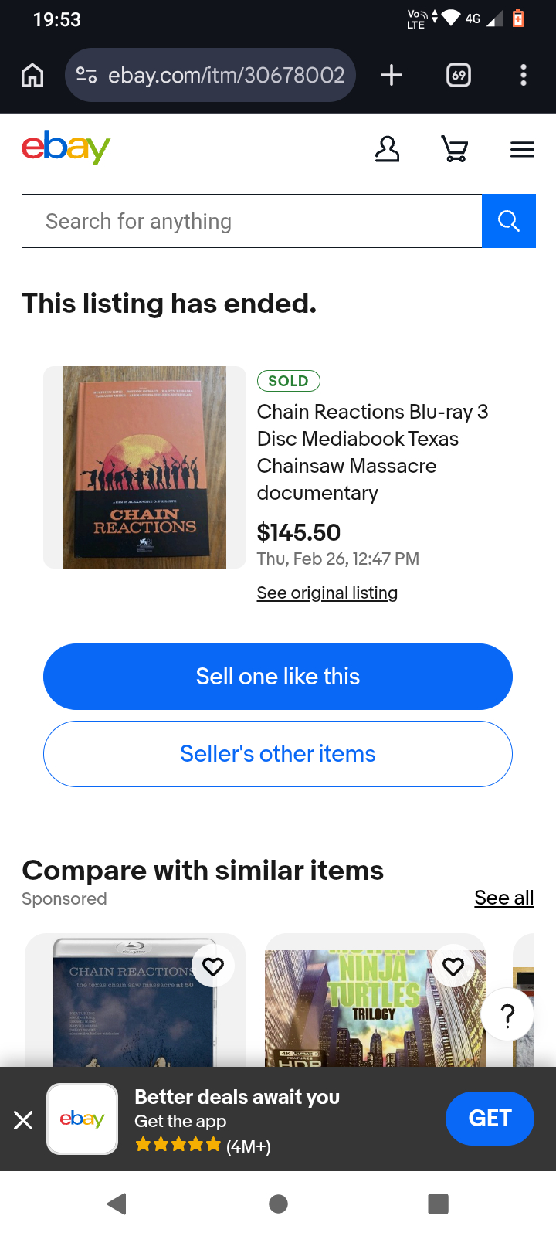Dismiss the Get the app banner
The image size is (556, 1236).
(23, 1119)
